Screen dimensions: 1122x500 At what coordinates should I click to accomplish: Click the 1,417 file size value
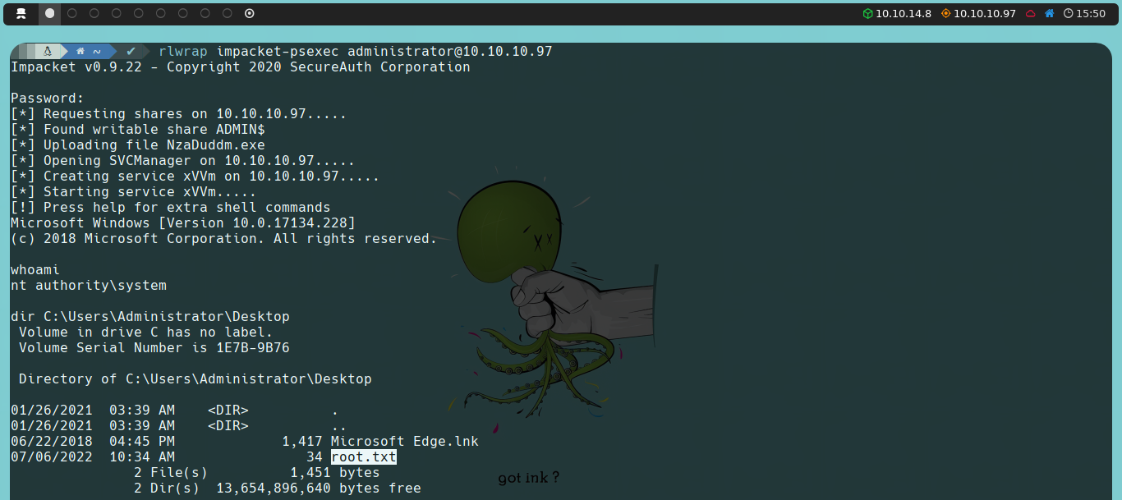pos(302,441)
